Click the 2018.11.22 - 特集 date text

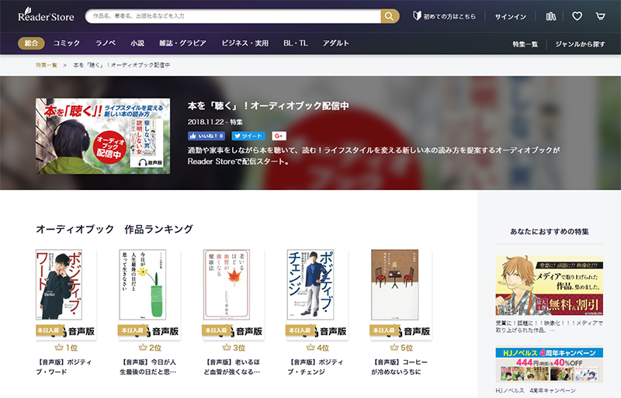pyautogui.click(x=215, y=122)
